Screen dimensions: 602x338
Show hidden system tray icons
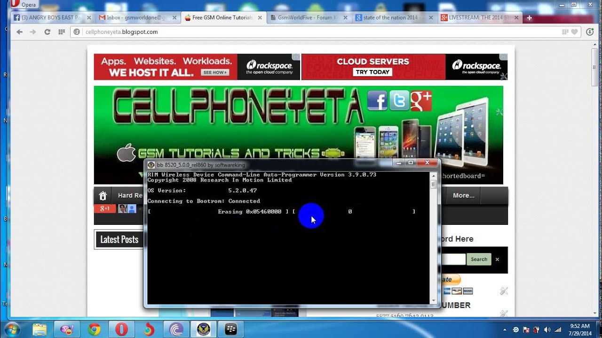coord(505,330)
